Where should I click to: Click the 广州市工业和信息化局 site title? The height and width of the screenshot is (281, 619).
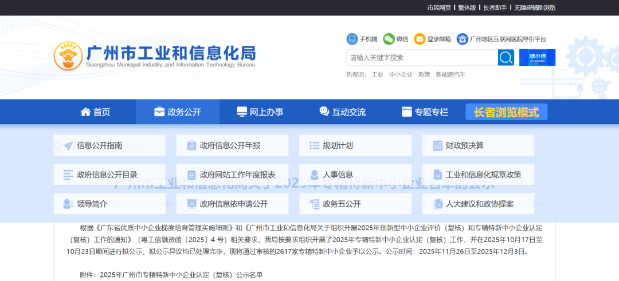click(171, 53)
